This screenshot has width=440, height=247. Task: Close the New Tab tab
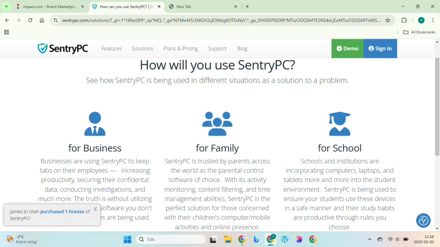(236, 6)
